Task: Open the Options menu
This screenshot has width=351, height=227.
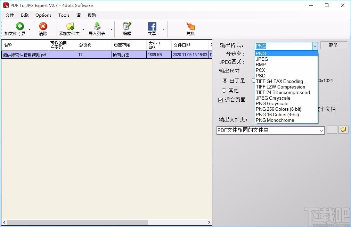Action: click(x=43, y=15)
